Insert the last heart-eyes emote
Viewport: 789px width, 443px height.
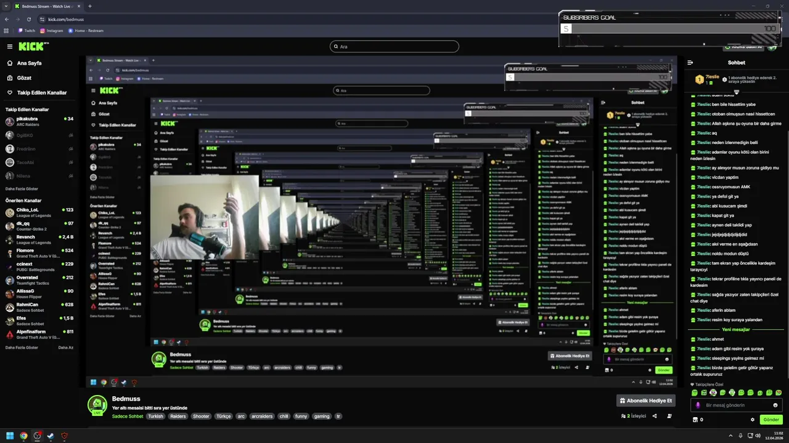pos(779,393)
